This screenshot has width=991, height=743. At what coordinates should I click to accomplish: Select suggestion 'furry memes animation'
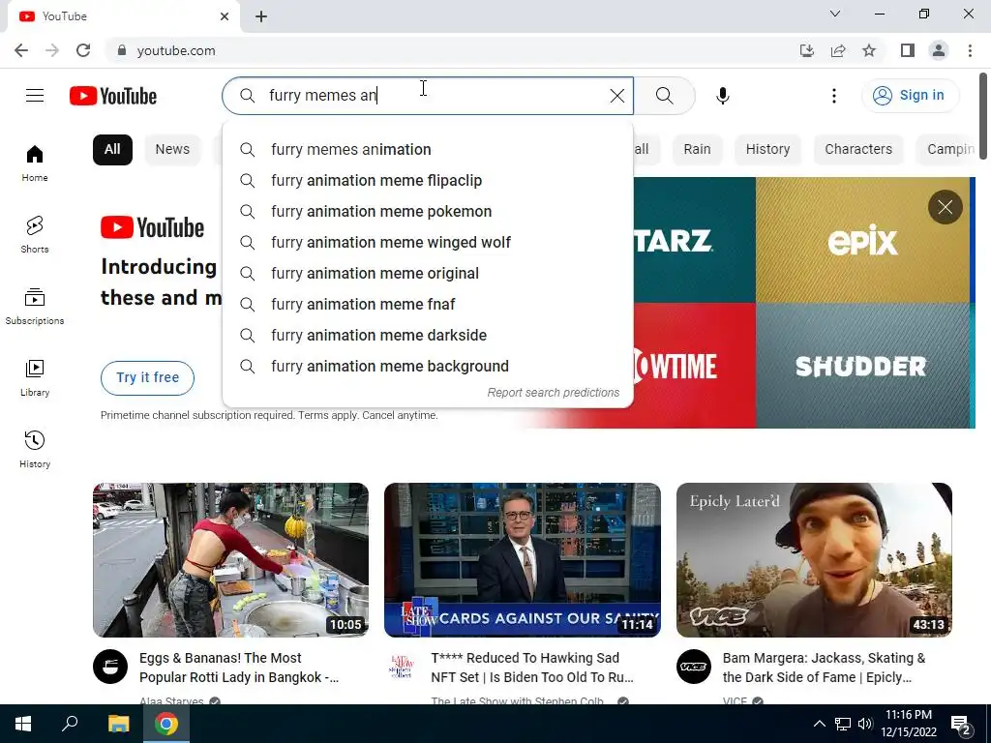coord(428,149)
